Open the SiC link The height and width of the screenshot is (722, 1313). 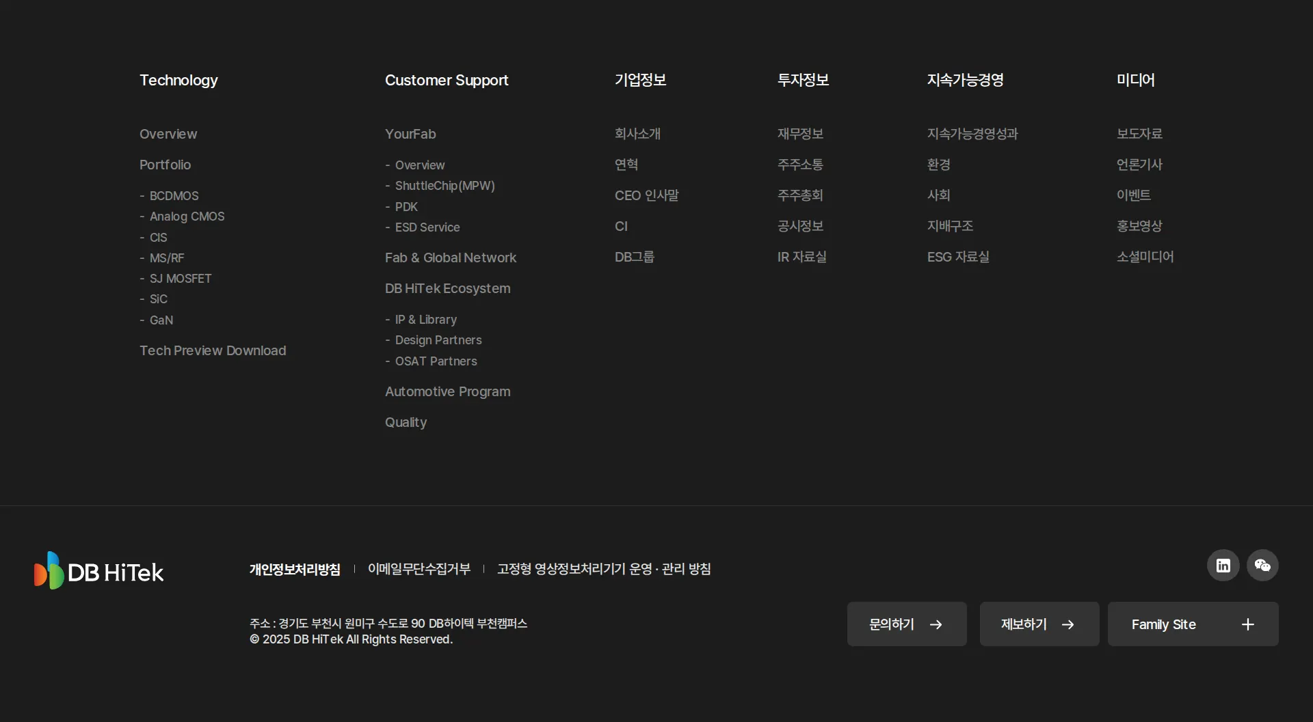[x=159, y=299]
